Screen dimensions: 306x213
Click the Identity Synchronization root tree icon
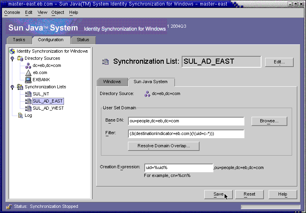coord(12,51)
